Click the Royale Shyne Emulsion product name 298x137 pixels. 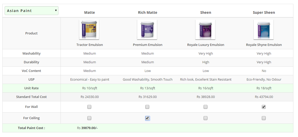(x=264, y=45)
